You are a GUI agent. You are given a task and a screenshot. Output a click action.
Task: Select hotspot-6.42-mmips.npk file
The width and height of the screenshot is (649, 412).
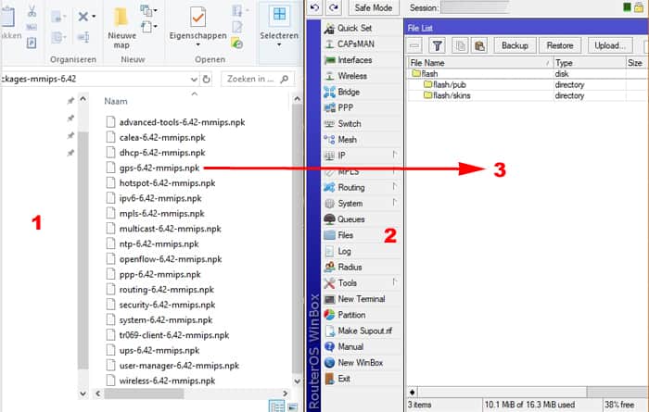click(x=160, y=183)
